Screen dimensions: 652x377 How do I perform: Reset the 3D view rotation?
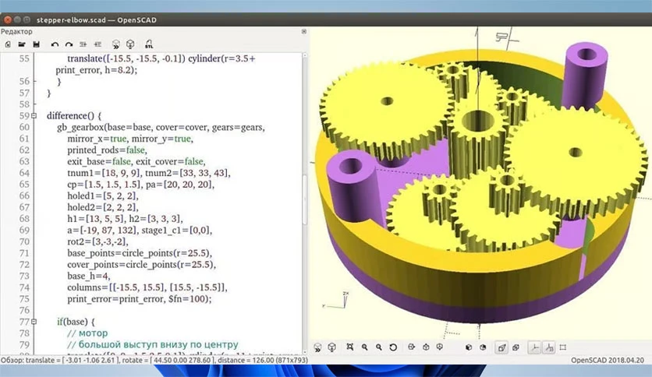tap(393, 347)
